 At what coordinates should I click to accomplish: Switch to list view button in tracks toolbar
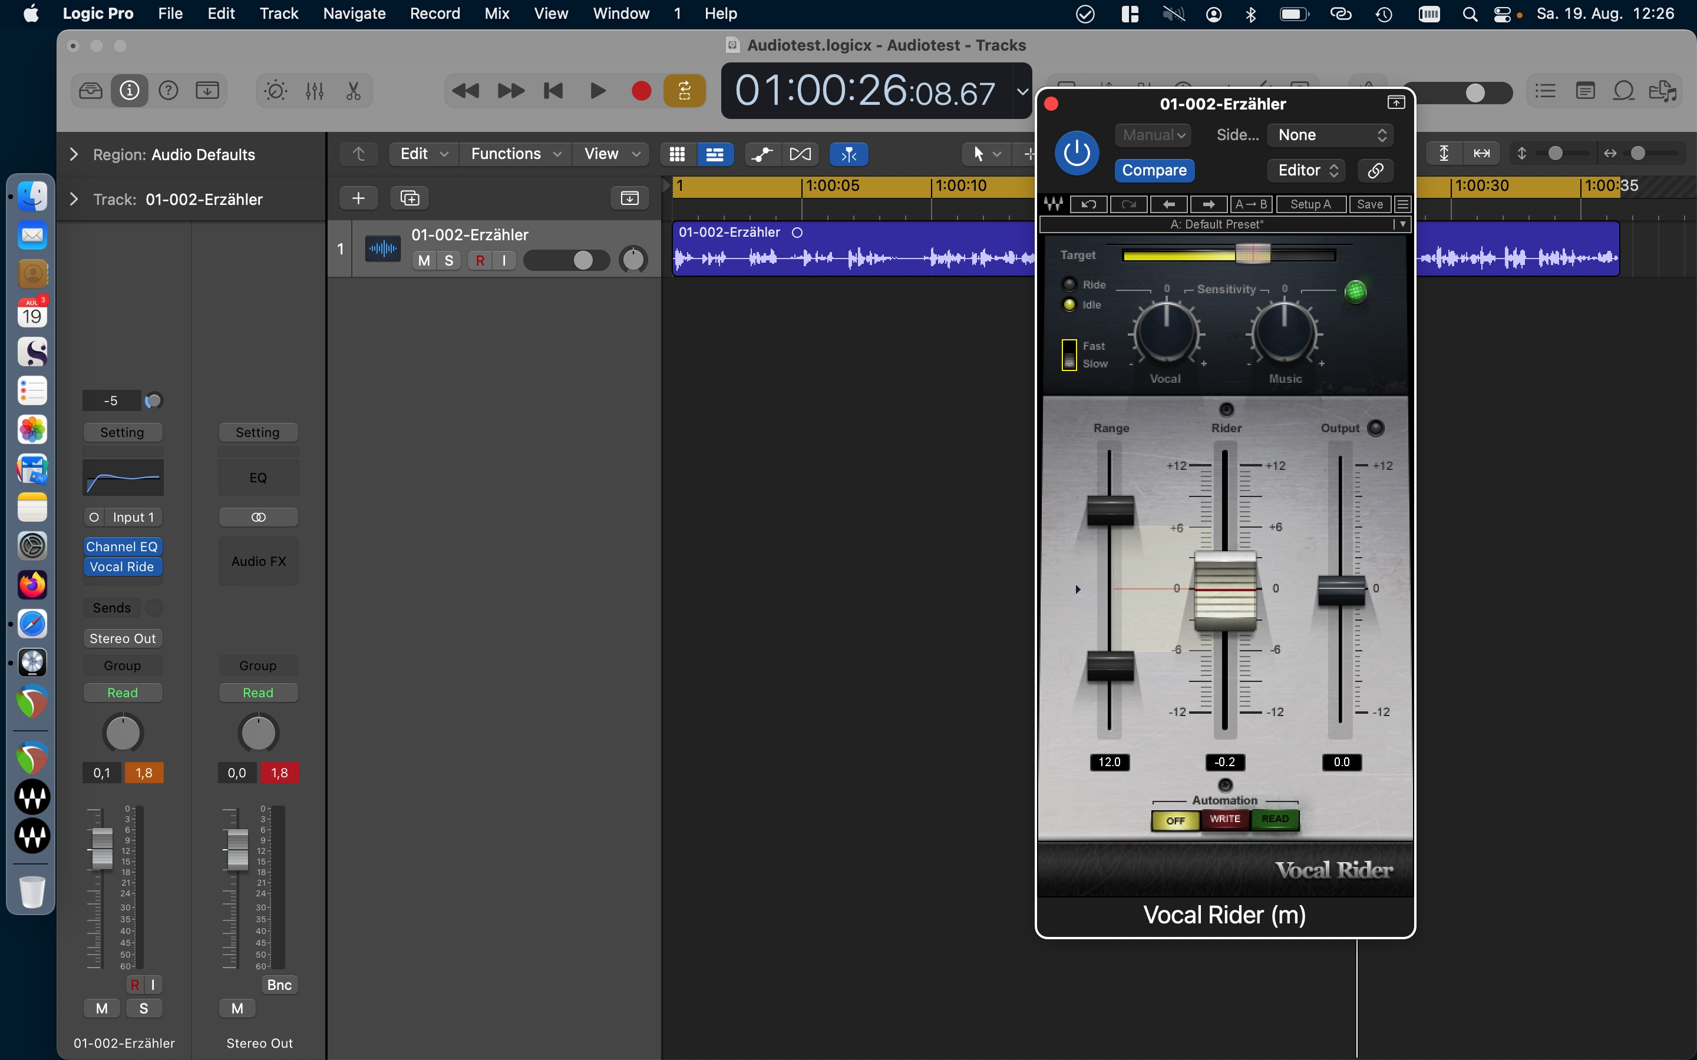click(x=715, y=154)
